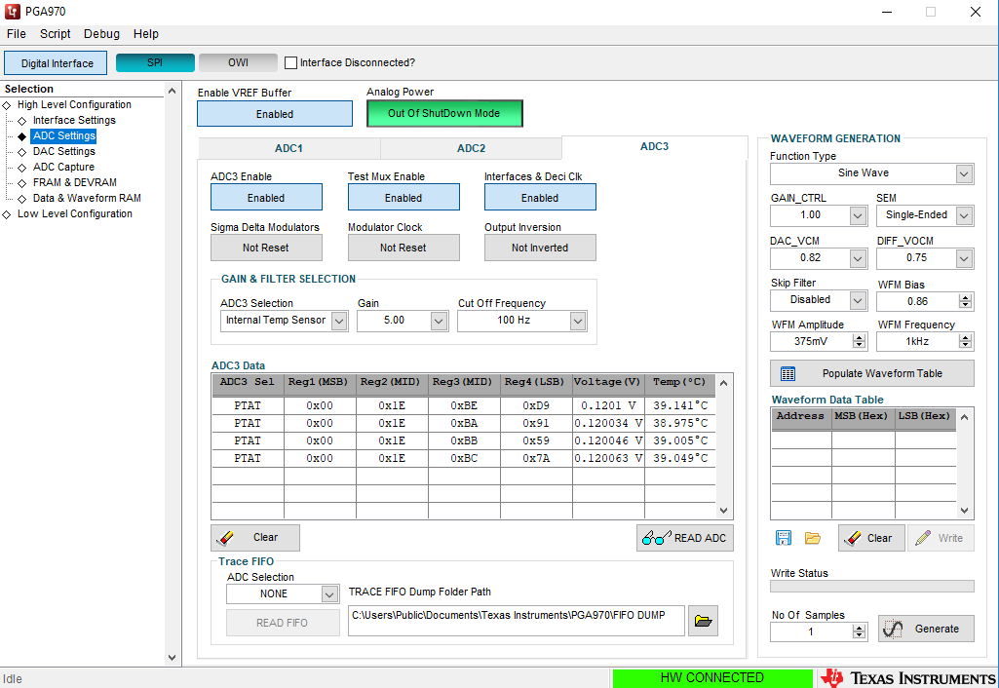Viewport: 999px width, 688px height.
Task: Open the DIFF_VOCM dropdown
Action: [x=964, y=258]
